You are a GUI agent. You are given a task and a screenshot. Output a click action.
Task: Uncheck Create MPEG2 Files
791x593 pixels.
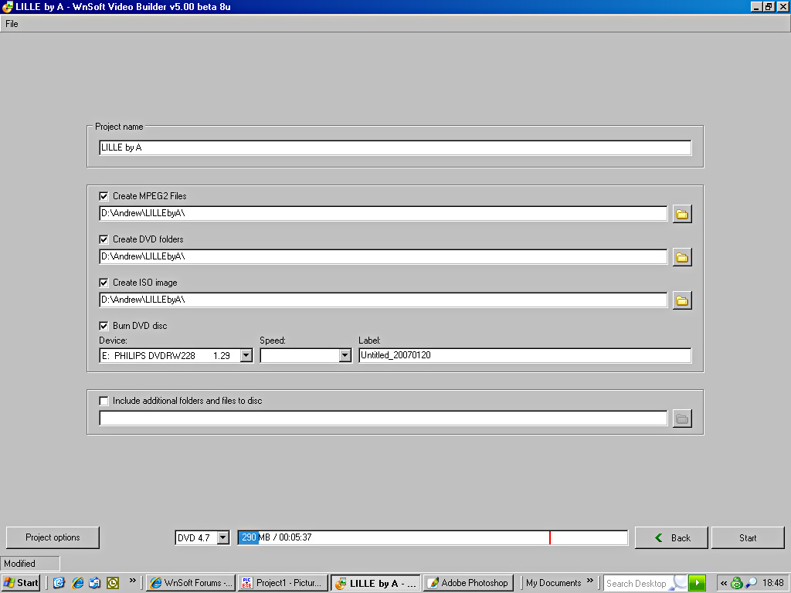[x=104, y=196]
